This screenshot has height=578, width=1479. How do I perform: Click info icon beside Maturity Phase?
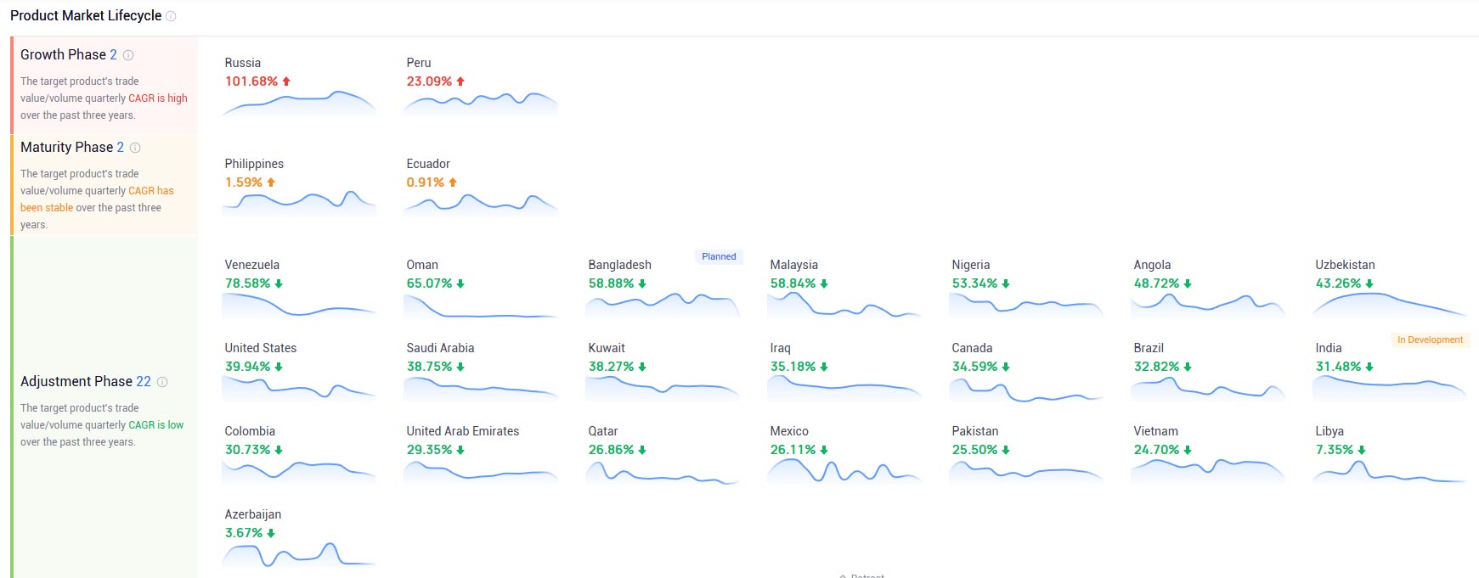(135, 148)
